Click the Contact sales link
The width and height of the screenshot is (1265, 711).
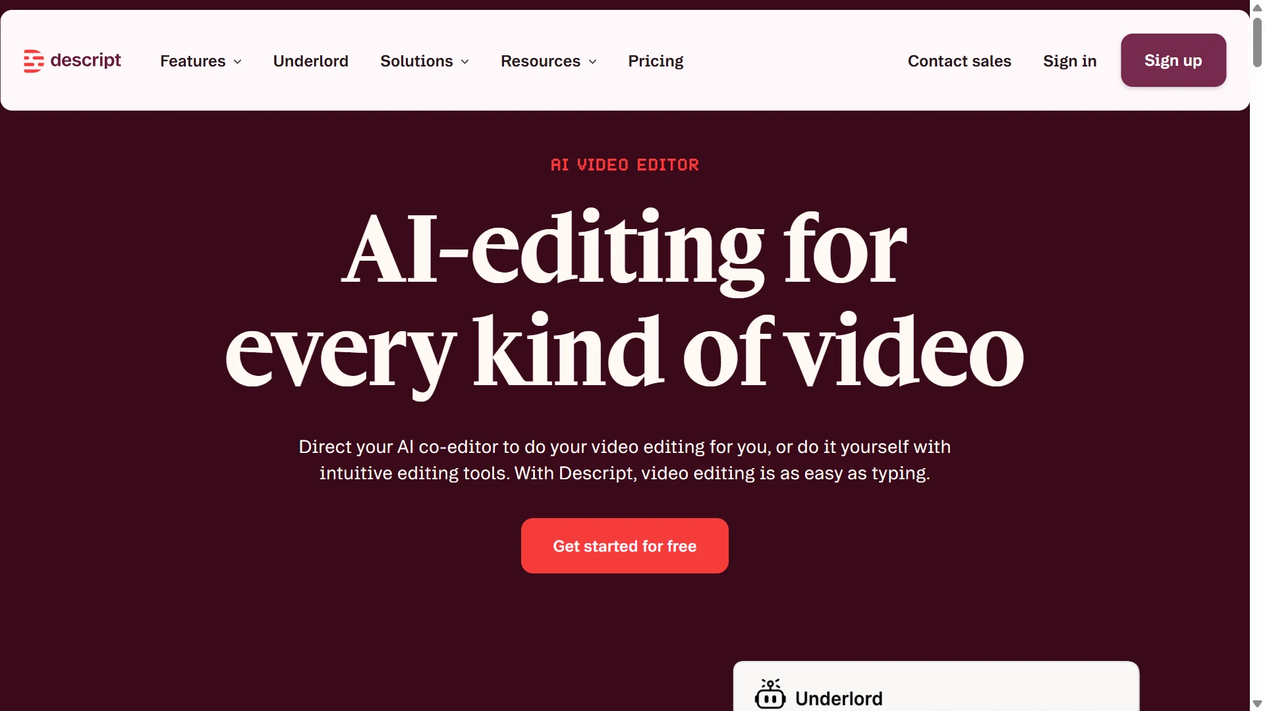[x=959, y=61]
